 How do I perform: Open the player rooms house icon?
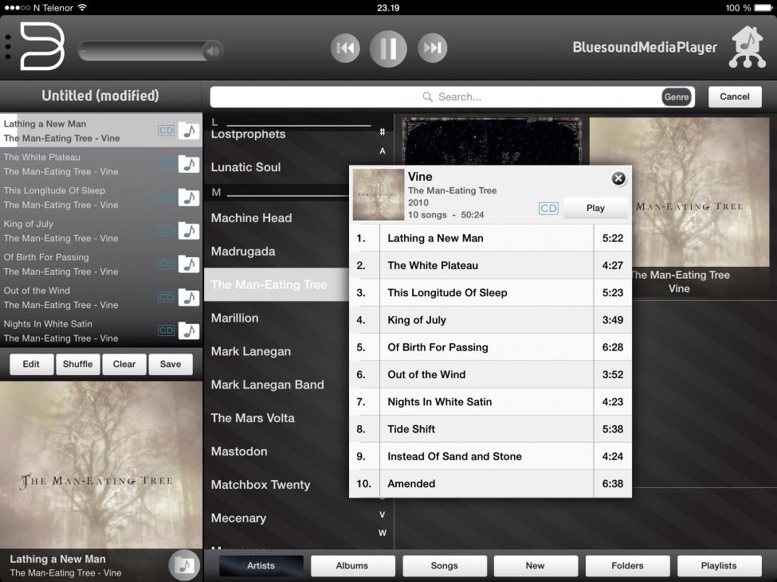[748, 46]
